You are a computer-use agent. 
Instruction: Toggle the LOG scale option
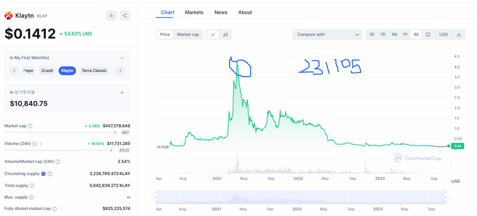(443, 35)
